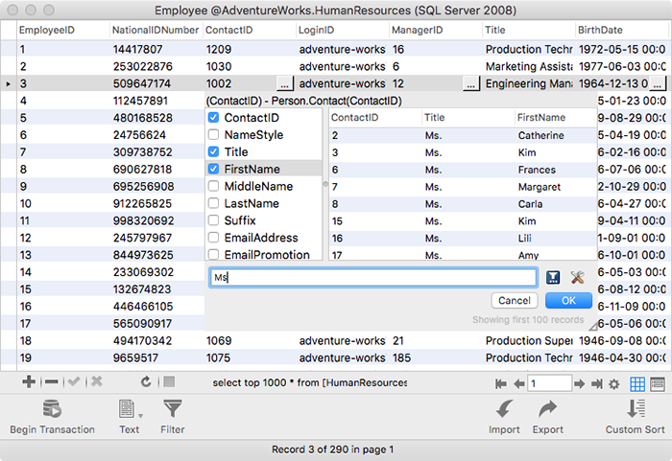Click the Begin Transaction icon
The height and width of the screenshot is (461, 672).
(x=52, y=409)
